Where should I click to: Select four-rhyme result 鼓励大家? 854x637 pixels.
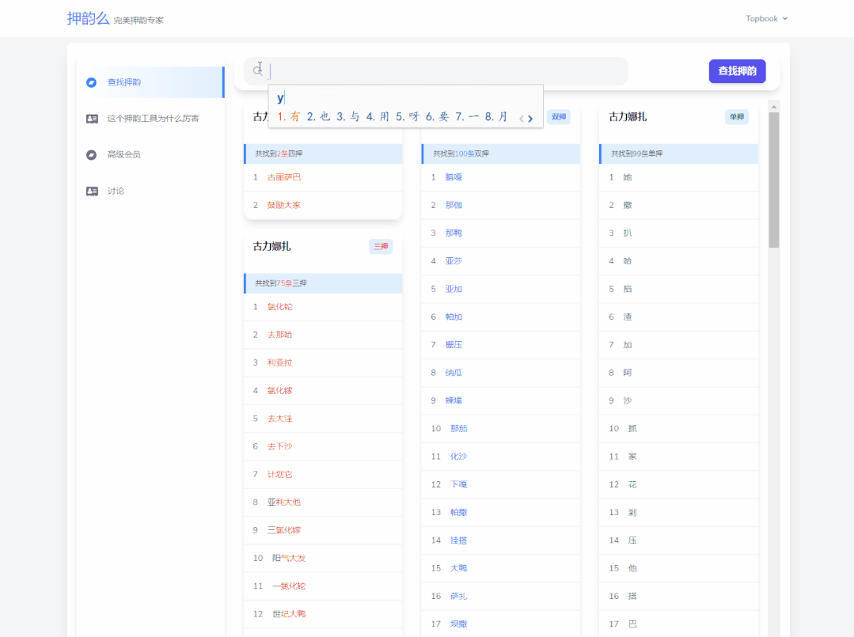coord(284,205)
